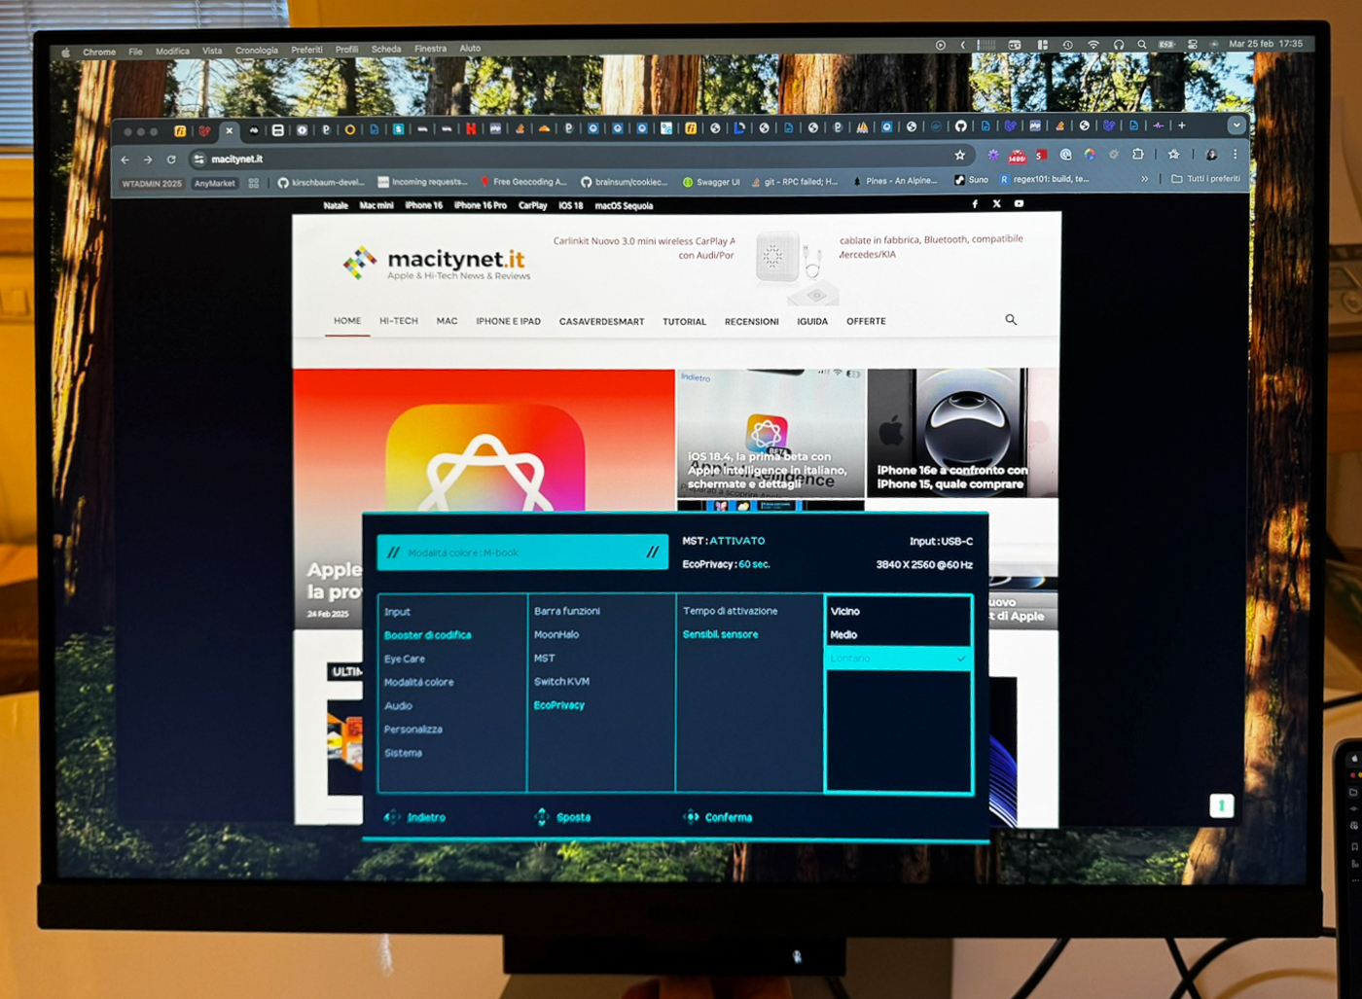The image size is (1362, 999).
Task: Open the Chrome extensions puzzle icon
Action: tap(1137, 154)
